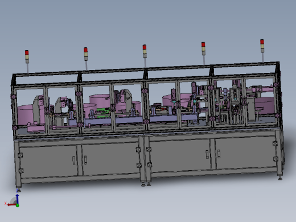
Task: Click the handle on the leftmost cabinet door
Action: click(x=74, y=161)
